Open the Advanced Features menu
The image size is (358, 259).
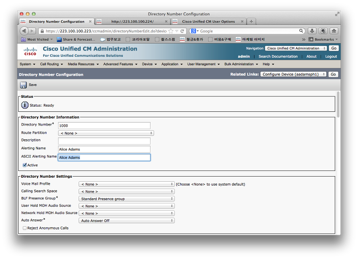point(120,64)
